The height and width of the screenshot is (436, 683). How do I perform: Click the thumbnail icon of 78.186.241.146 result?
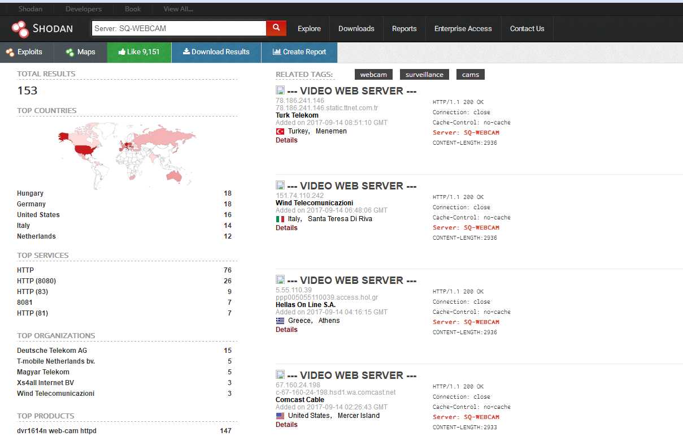point(280,90)
